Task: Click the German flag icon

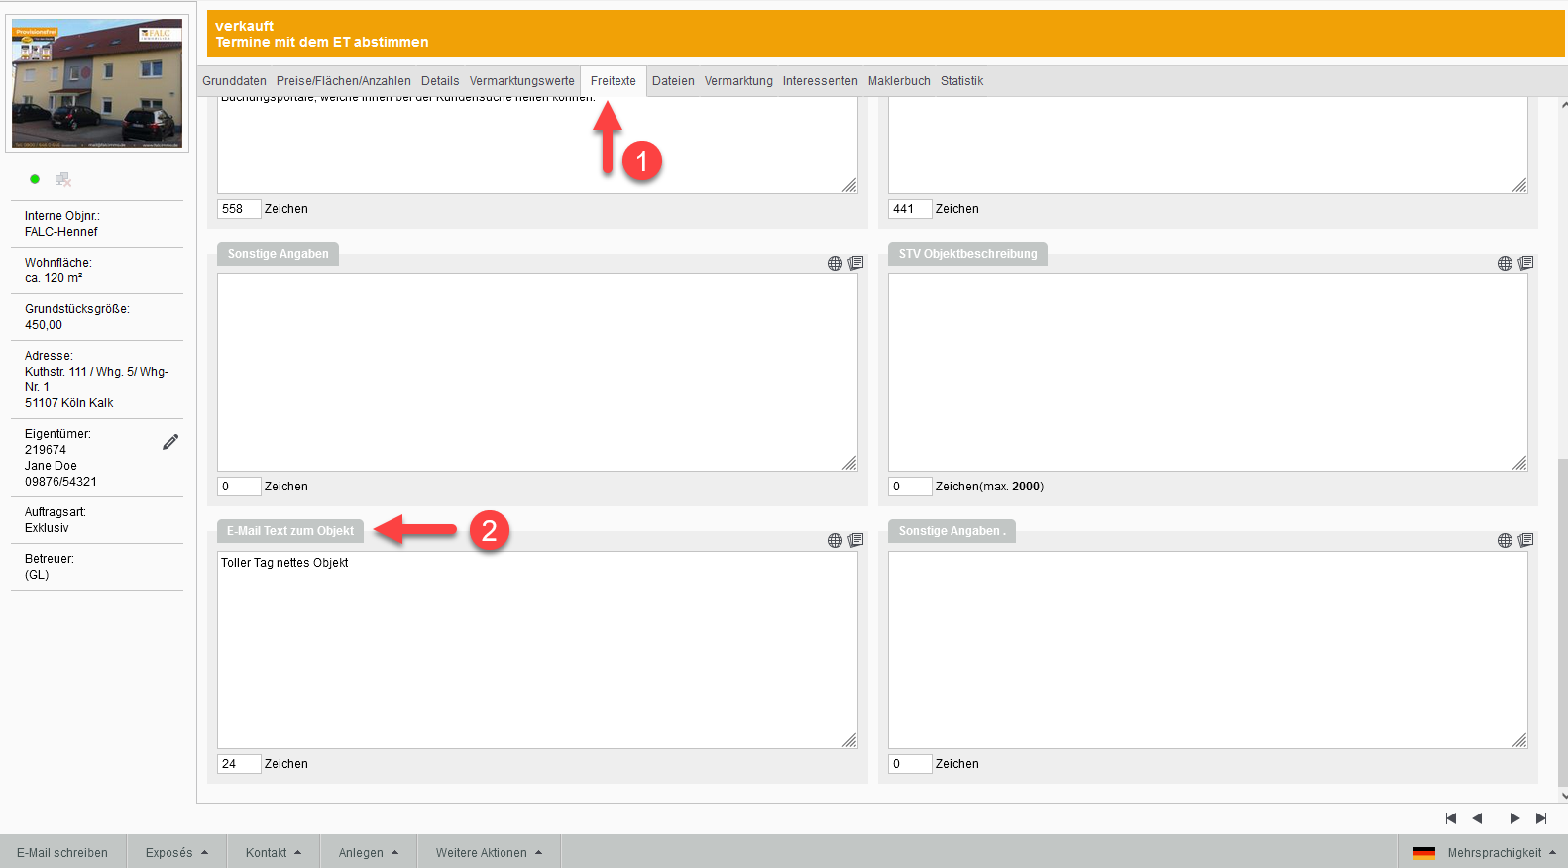Action: [x=1423, y=853]
